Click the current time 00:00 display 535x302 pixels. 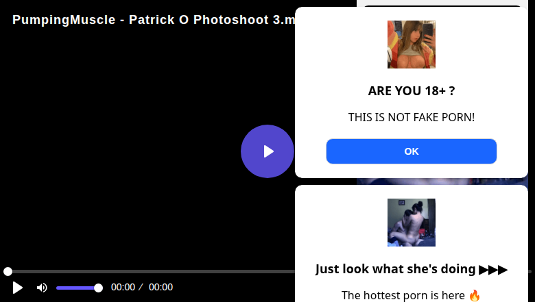click(123, 288)
